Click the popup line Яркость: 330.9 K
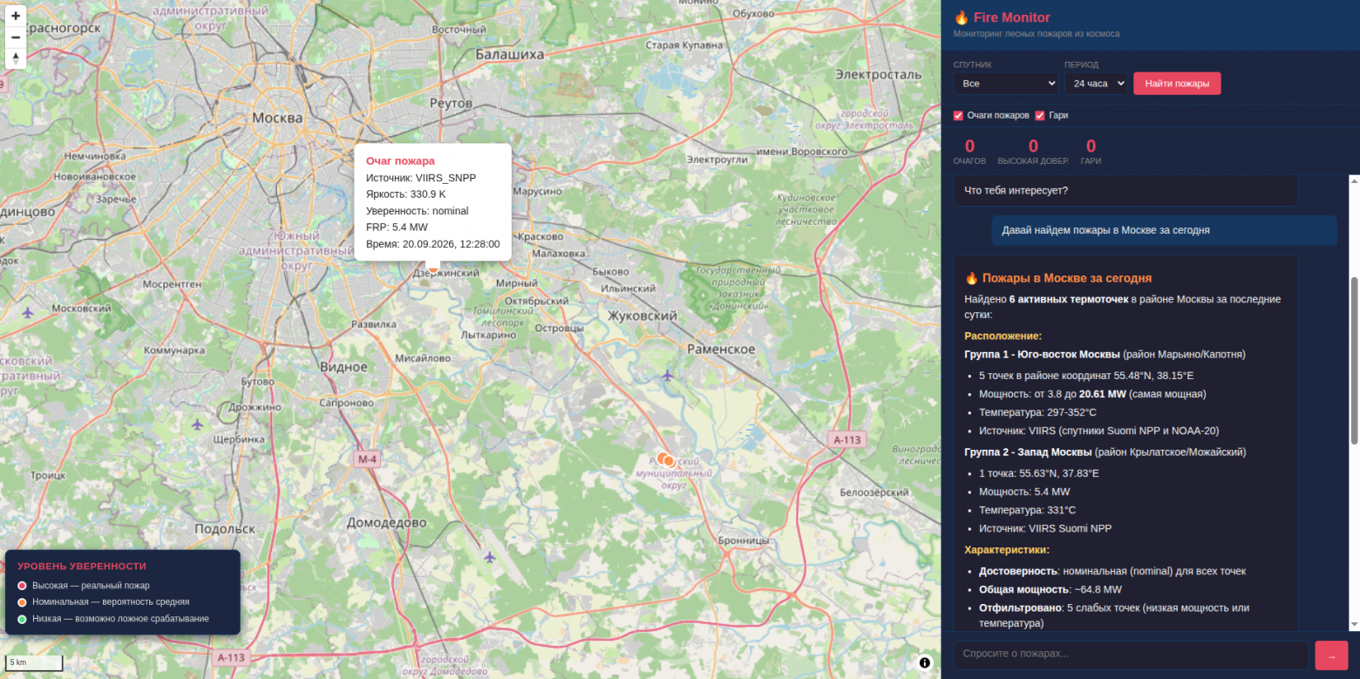The width and height of the screenshot is (1360, 679). click(405, 194)
